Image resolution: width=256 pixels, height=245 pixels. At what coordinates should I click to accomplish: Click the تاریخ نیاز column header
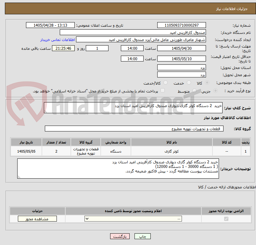(x=26, y=142)
